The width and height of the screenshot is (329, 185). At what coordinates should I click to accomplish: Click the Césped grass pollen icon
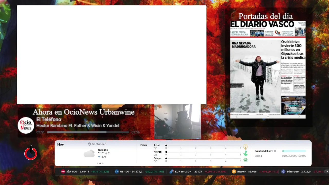click(x=245, y=160)
